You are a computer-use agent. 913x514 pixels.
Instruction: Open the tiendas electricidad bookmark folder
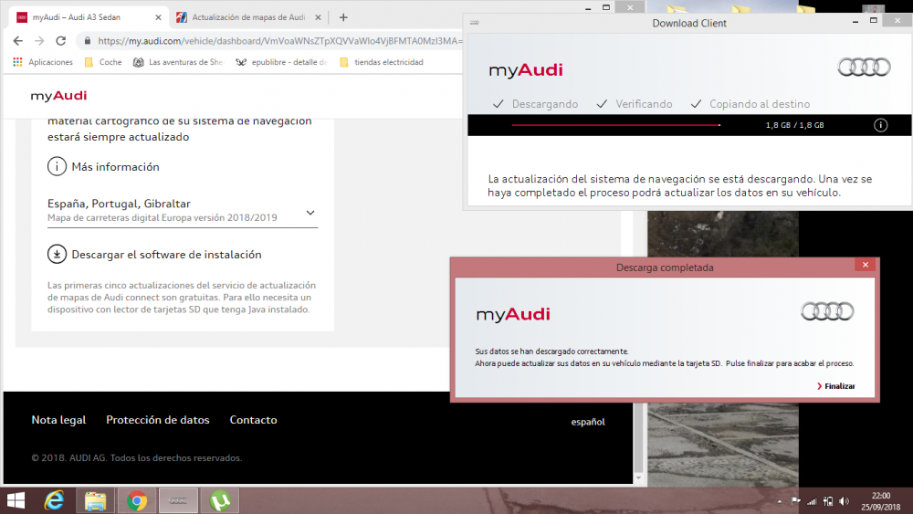pyautogui.click(x=382, y=62)
